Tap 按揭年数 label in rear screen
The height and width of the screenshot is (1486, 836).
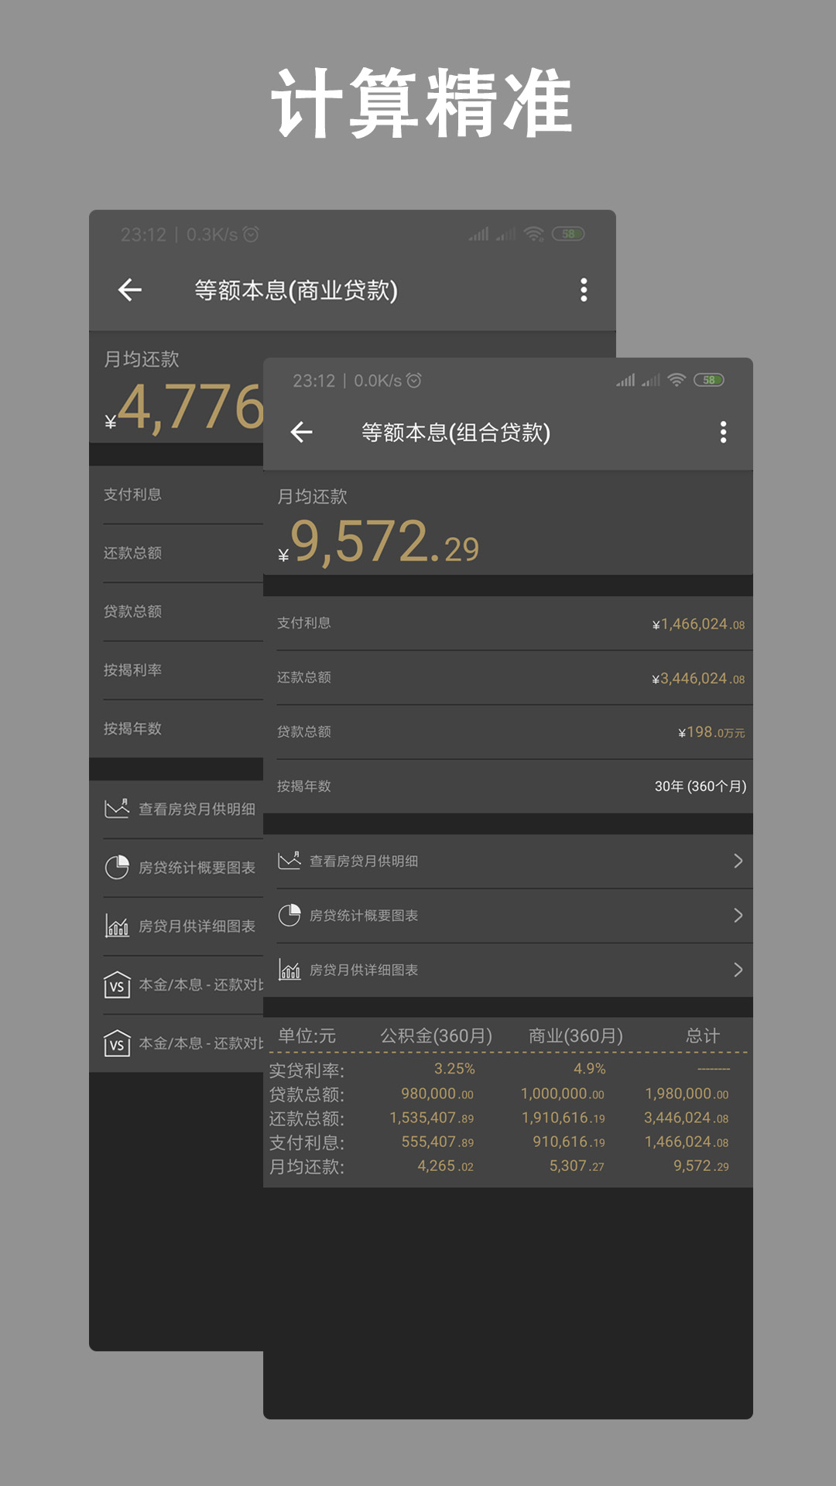tap(132, 728)
